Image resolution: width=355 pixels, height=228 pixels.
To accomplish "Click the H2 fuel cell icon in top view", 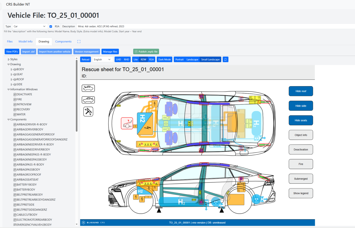I will [145, 124].
